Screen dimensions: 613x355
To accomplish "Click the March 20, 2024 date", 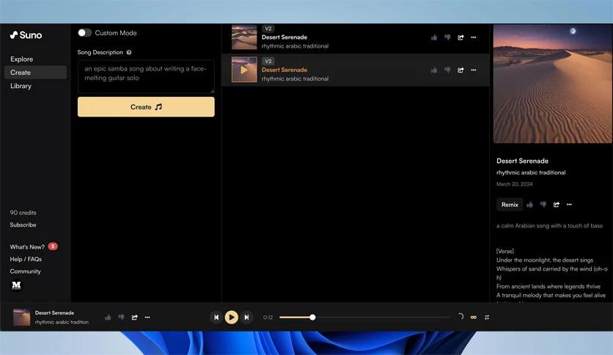I will coord(515,184).
